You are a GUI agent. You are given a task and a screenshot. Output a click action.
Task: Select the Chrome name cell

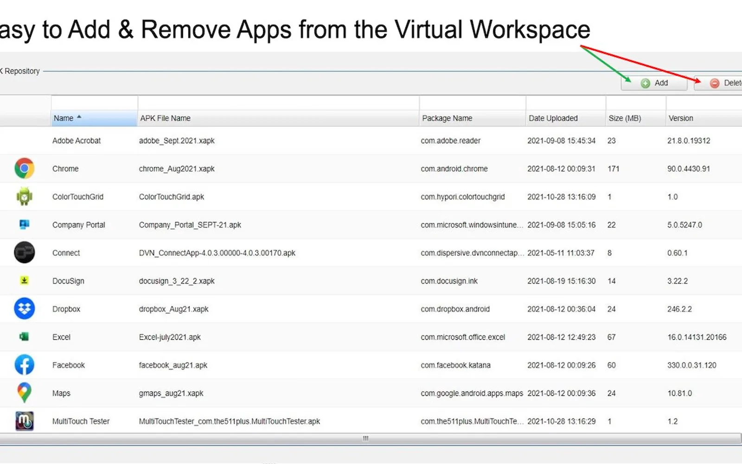click(65, 169)
